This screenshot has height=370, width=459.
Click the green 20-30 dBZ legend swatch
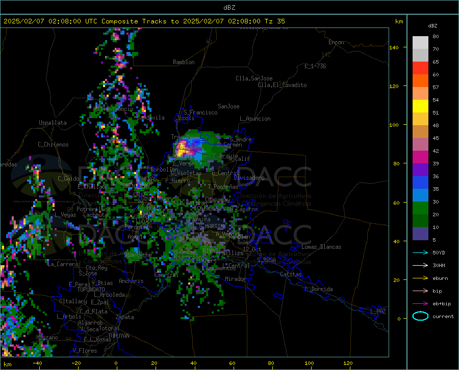(x=420, y=208)
